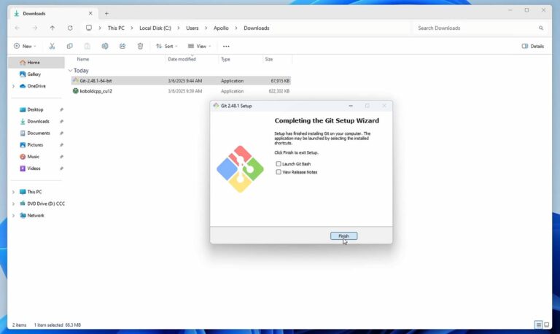Click Finish in Git Setup wizard
This screenshot has width=560, height=334.
coord(343,236)
